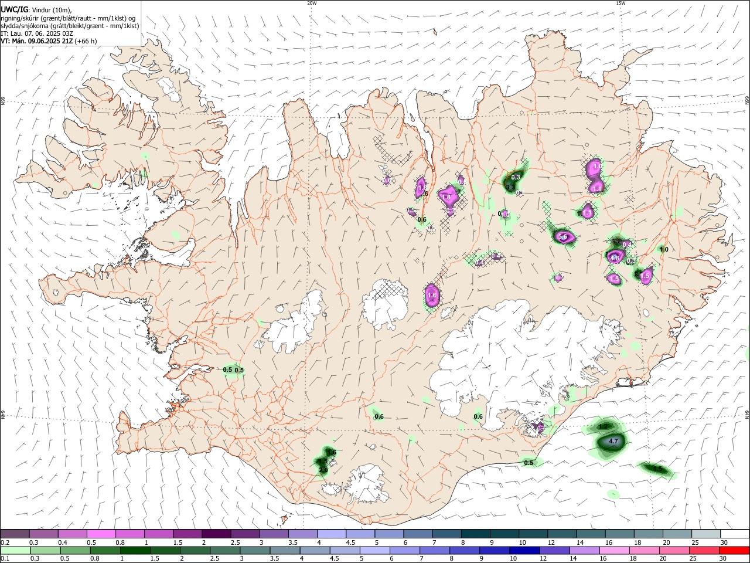
Task: Click the valid time line 'VT: Mán. 09.06.2025 21Z'
Action: 37,41
